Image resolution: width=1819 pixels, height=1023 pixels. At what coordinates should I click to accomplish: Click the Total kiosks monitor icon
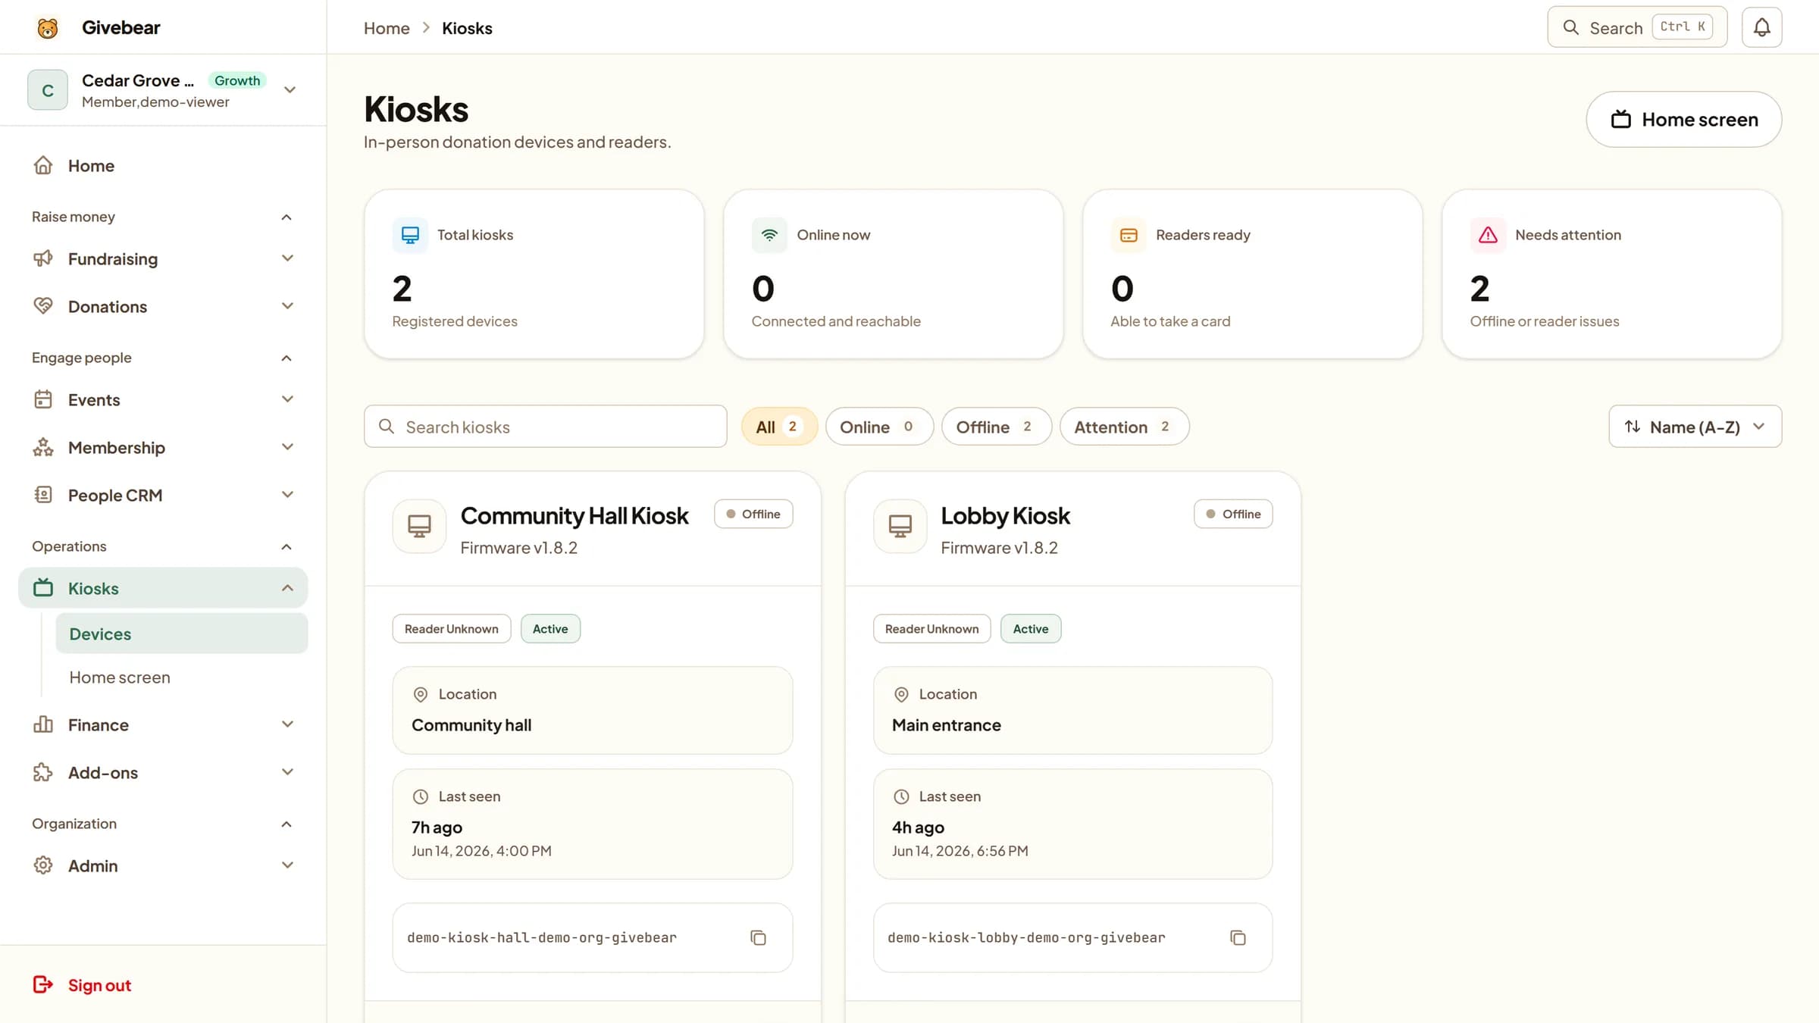410,235
